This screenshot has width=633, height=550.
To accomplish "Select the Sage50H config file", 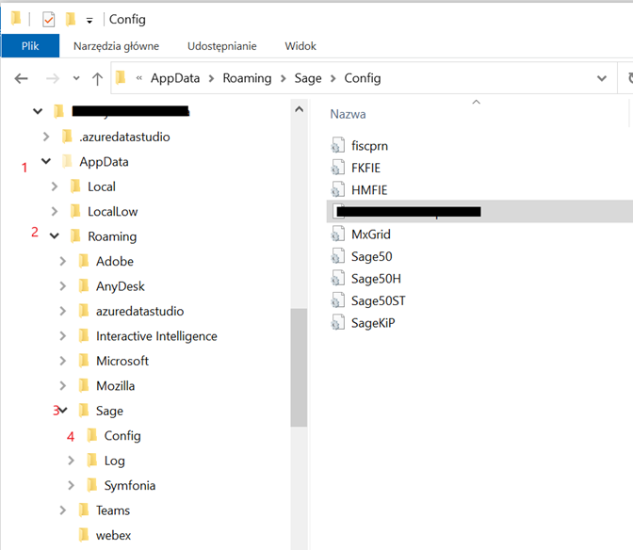I will [376, 279].
